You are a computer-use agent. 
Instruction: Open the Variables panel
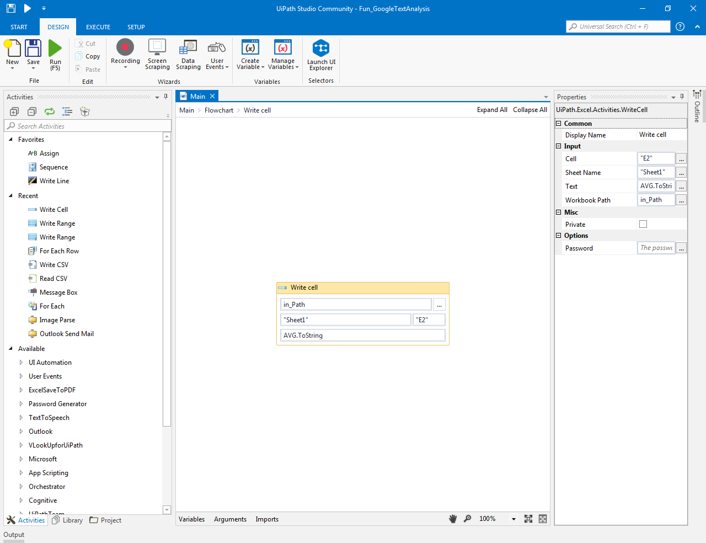click(x=191, y=519)
